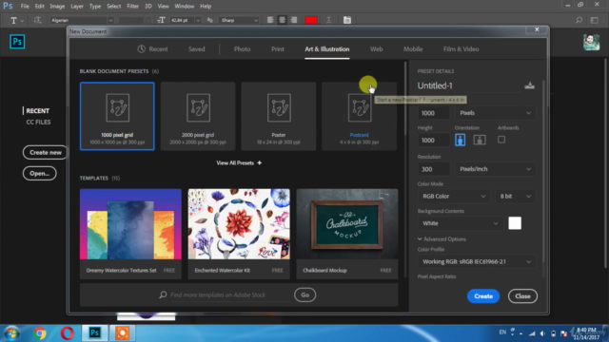The height and width of the screenshot is (342, 609).
Task: Click the Adobe Stock search magnifier icon
Action: pyautogui.click(x=163, y=295)
